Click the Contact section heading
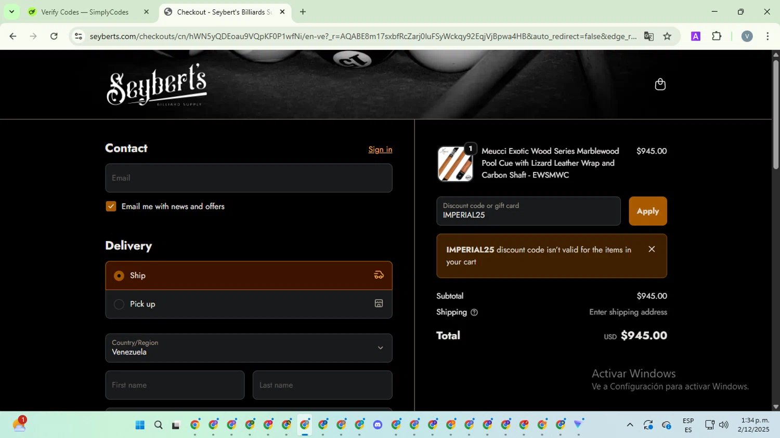Viewport: 780px width, 438px height. (x=126, y=148)
